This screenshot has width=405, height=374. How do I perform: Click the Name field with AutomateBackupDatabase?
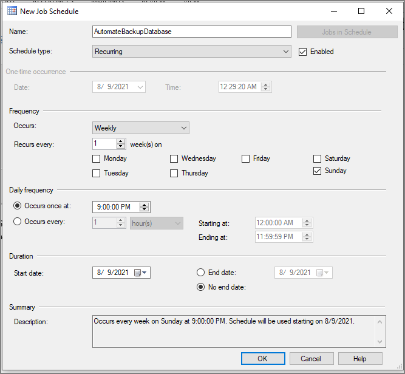[x=191, y=32]
